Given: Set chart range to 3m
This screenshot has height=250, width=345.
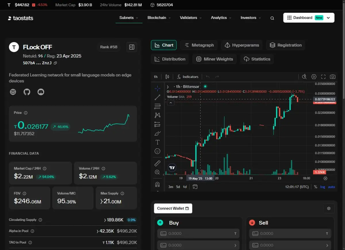Looking at the screenshot, I should coord(171,187).
